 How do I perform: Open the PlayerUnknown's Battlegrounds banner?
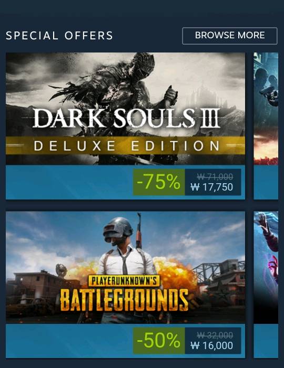click(125, 267)
